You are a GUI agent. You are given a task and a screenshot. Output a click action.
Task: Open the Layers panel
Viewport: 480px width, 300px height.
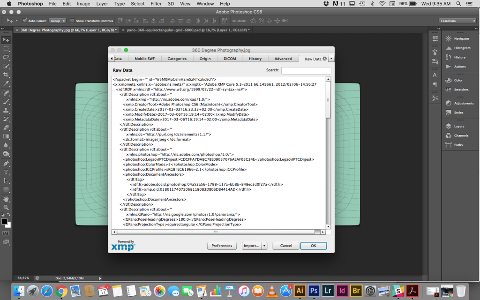coord(459,126)
